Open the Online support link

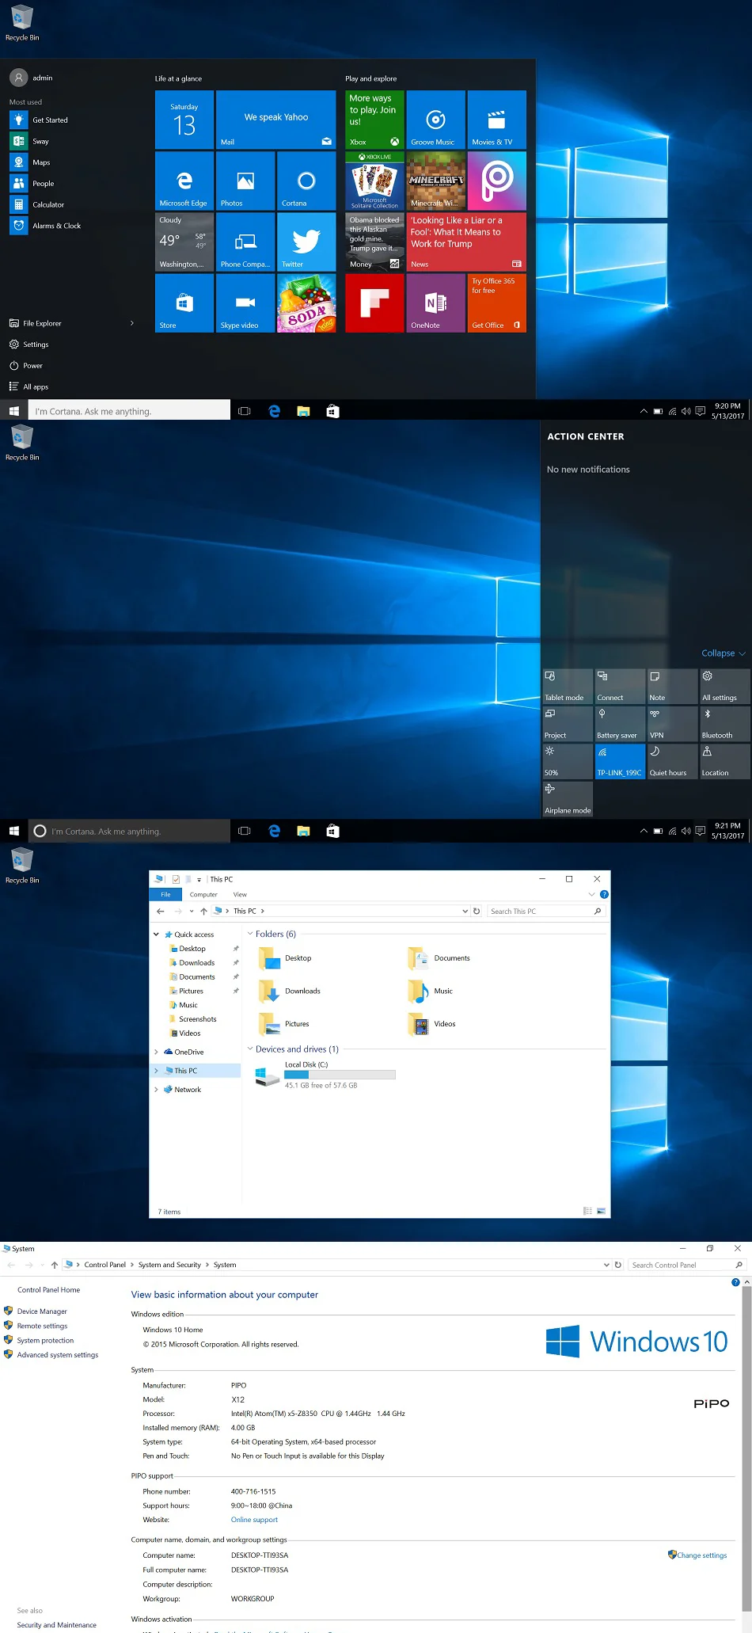254,1520
